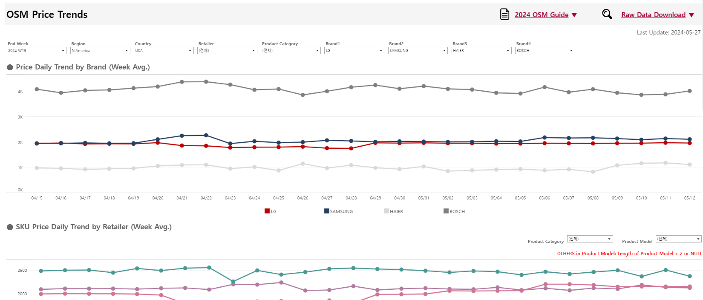Viewport: 703px width, 300px height.
Task: Open the Raw Data Download link
Action: (x=653, y=15)
